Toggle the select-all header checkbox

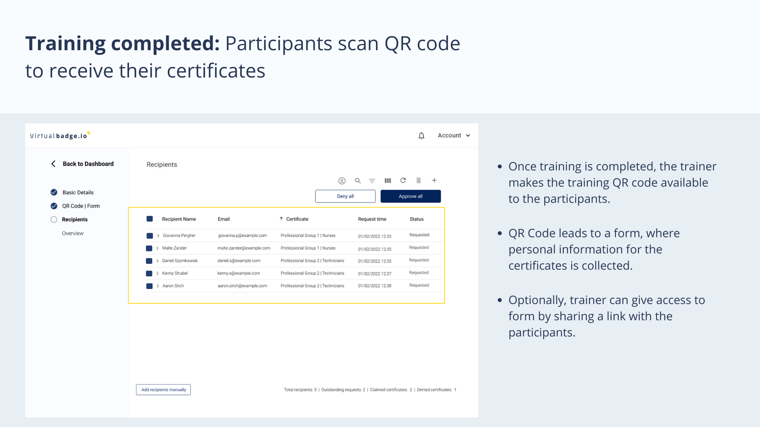pos(150,219)
